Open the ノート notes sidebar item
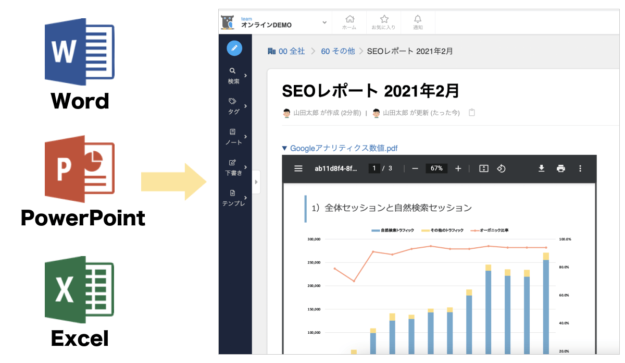This screenshot has width=625, height=363. click(x=233, y=137)
